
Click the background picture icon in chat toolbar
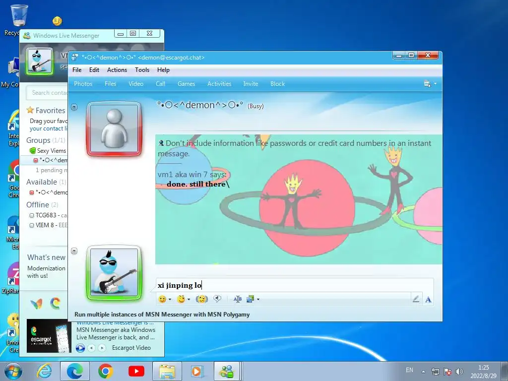250,299
